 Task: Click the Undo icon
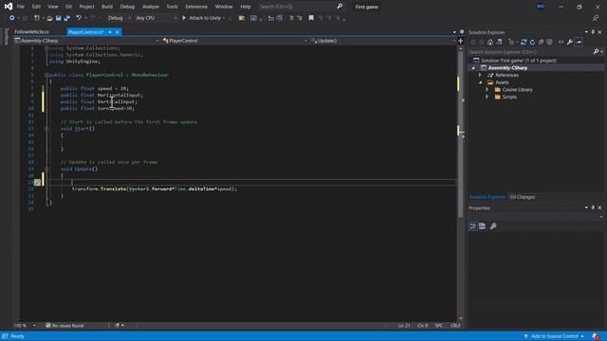(79, 18)
